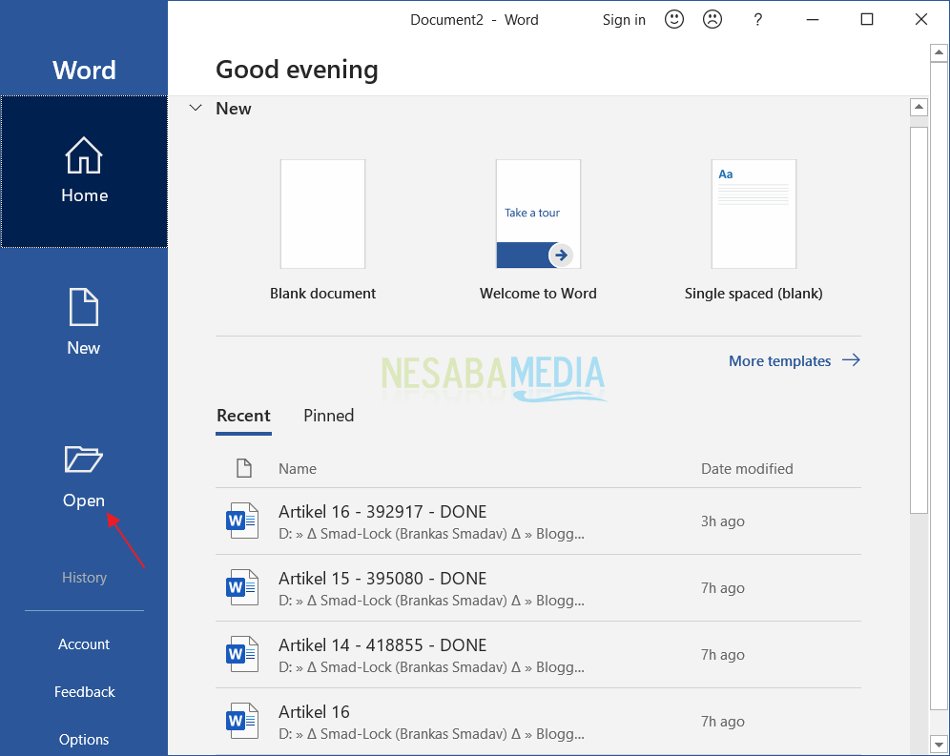
Task: Click the document icon in the list header
Action: (x=244, y=468)
